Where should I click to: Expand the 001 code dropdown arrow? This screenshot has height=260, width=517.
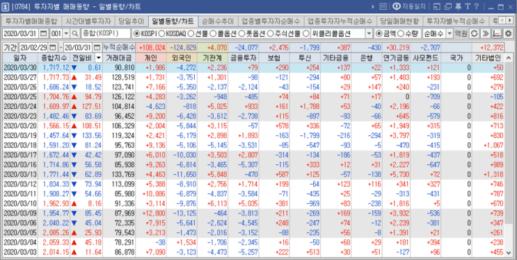coord(66,33)
